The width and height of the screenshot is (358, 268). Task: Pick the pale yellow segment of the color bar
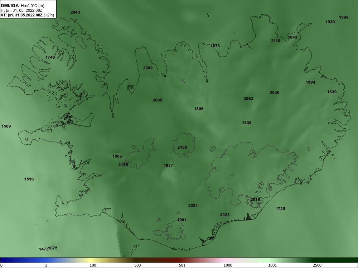[90, 260]
